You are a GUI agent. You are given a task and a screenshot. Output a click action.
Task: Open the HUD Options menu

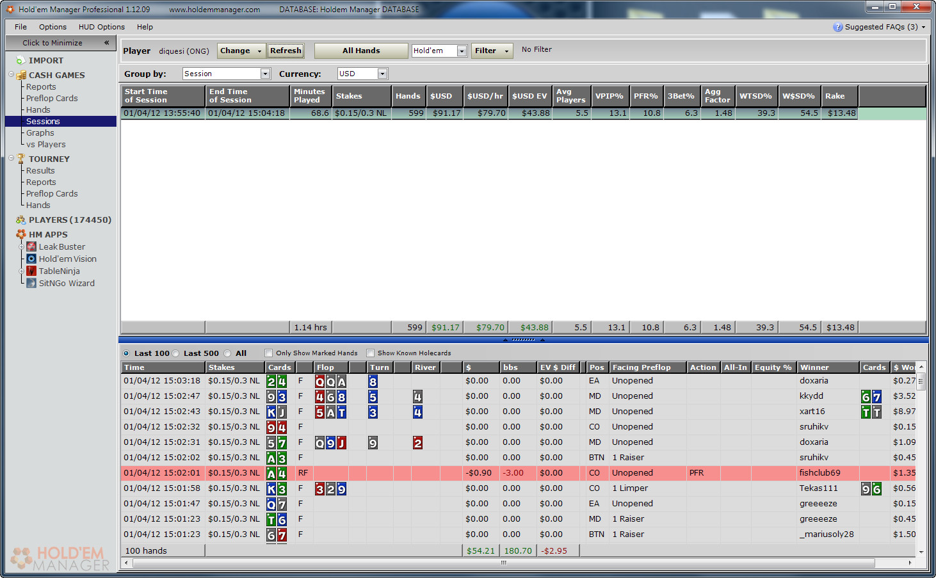tap(102, 27)
